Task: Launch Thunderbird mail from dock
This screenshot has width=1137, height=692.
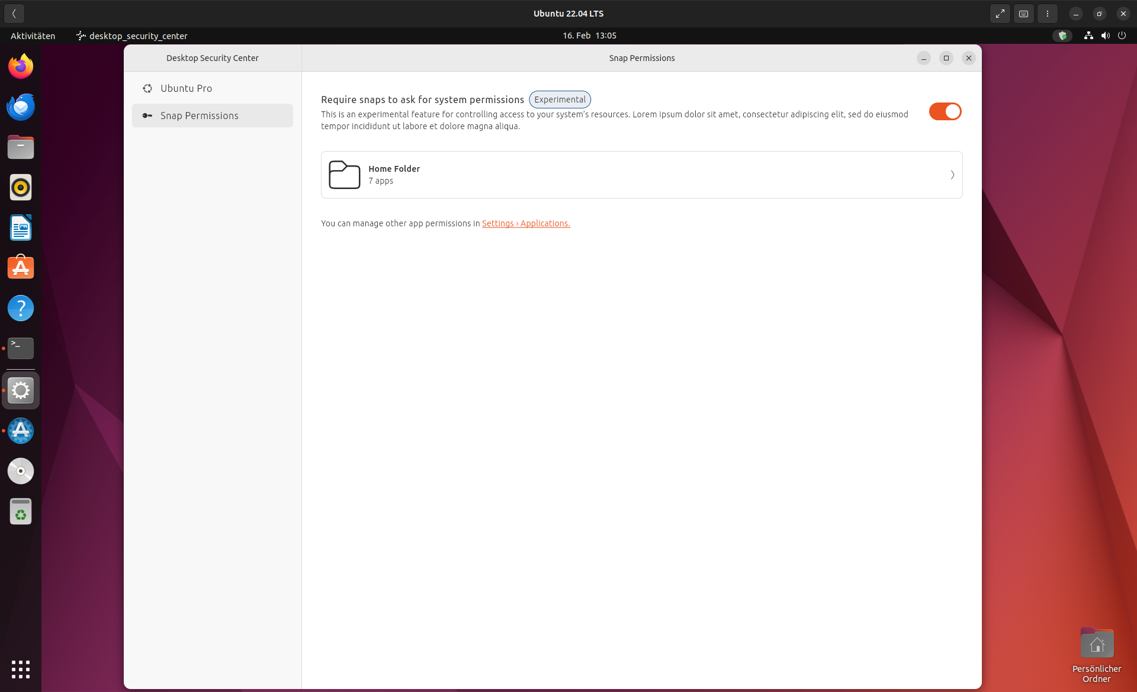Action: [21, 107]
